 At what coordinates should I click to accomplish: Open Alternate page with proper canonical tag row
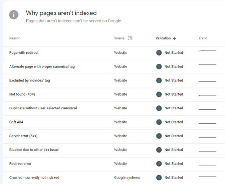tap(42, 66)
